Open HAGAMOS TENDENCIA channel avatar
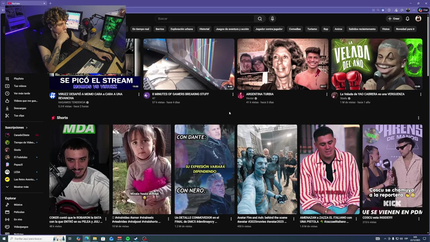Screen dimensions: 430x242 click(52, 95)
